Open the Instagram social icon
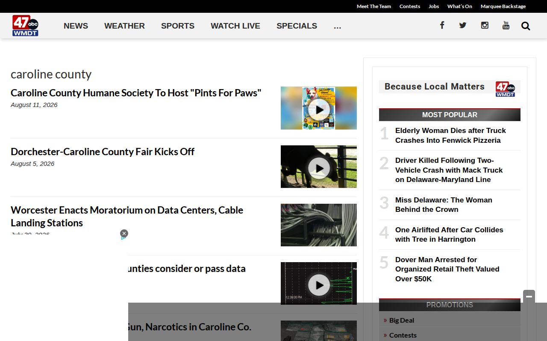The width and height of the screenshot is (547, 341). pyautogui.click(x=485, y=25)
